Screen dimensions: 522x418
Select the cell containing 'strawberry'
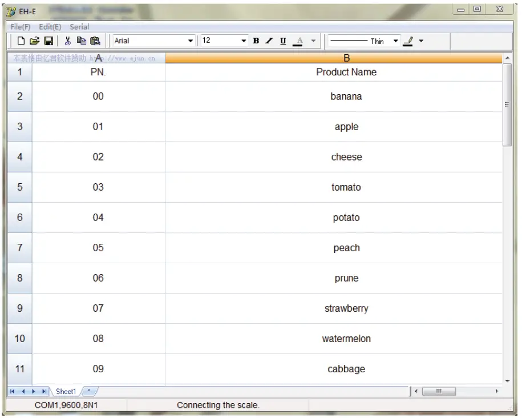pos(334,308)
